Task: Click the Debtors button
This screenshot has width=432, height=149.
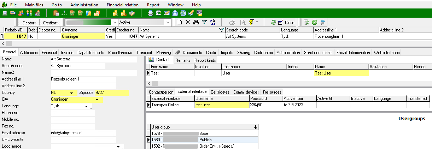Action: 29,22
